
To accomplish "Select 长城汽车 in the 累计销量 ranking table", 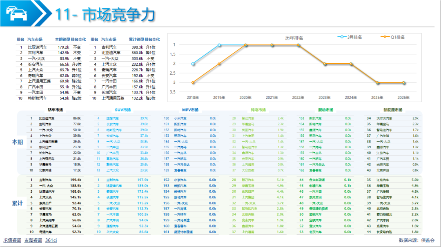I will [x=109, y=92].
